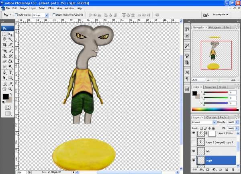241x174 pixels.
Task: Select the Path Selection tool
Action: click(4, 77)
